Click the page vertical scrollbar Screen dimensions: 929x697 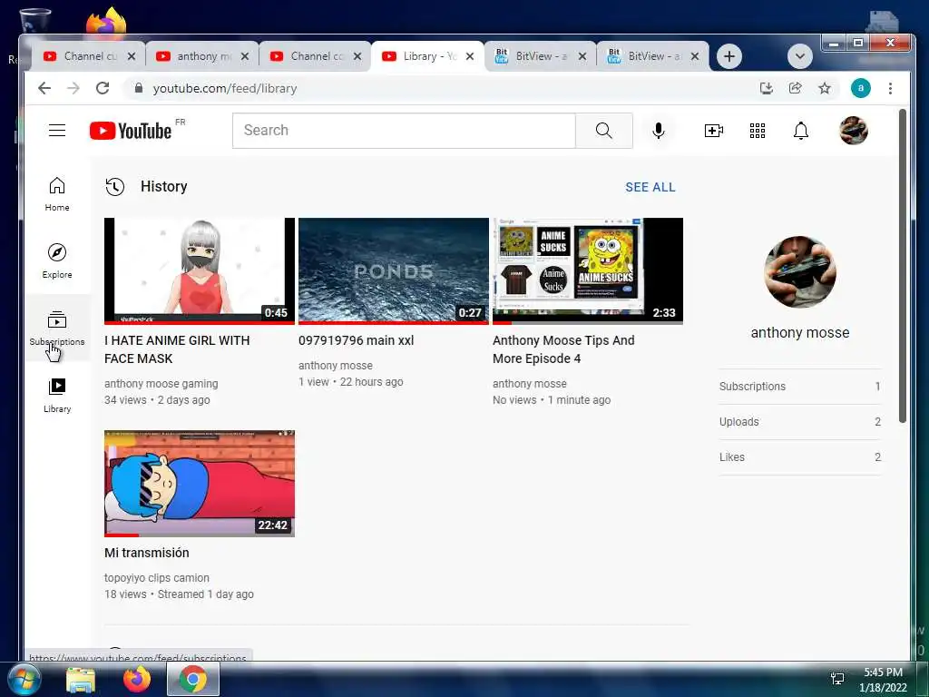(x=903, y=266)
